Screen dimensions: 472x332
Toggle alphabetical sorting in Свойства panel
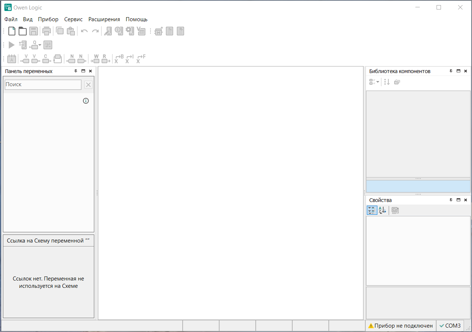point(382,210)
